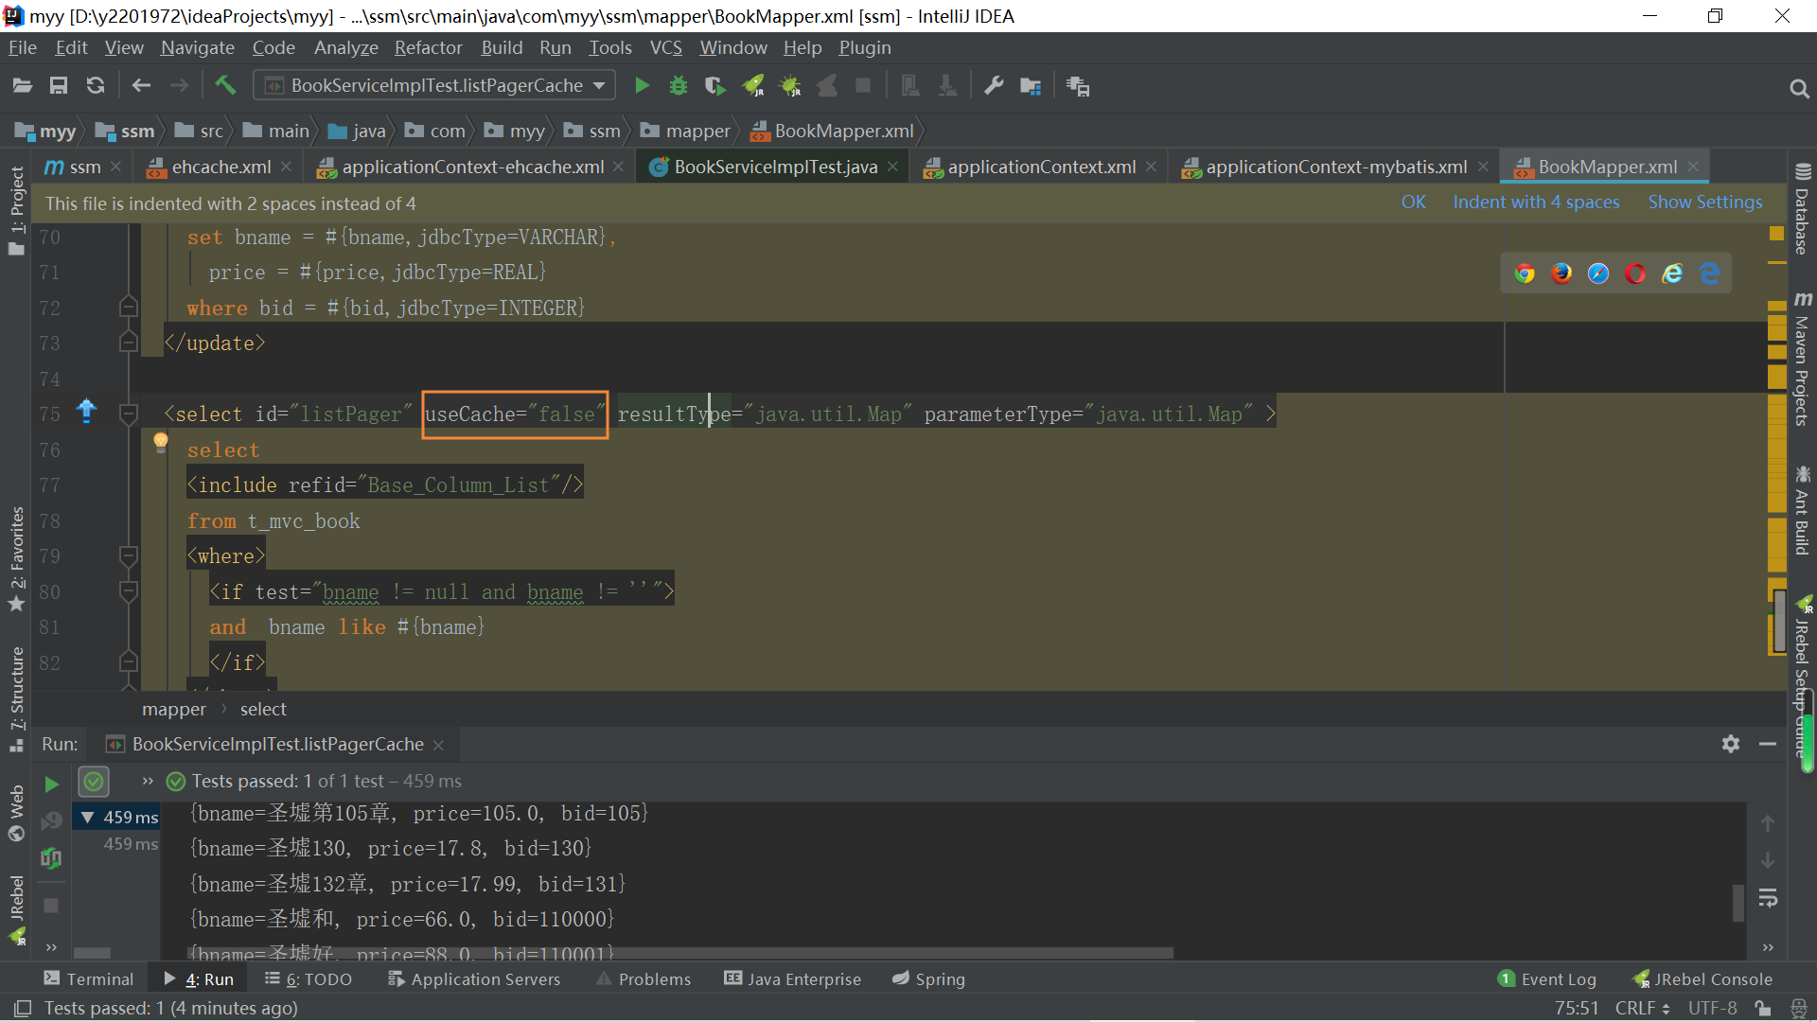Viewport: 1817px width, 1022px height.
Task: Click the Build project hammer icon
Action: (x=225, y=86)
